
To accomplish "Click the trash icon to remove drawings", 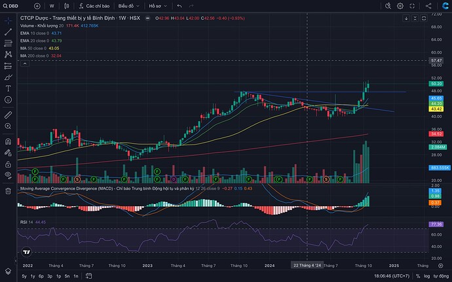I will [x=8, y=191].
